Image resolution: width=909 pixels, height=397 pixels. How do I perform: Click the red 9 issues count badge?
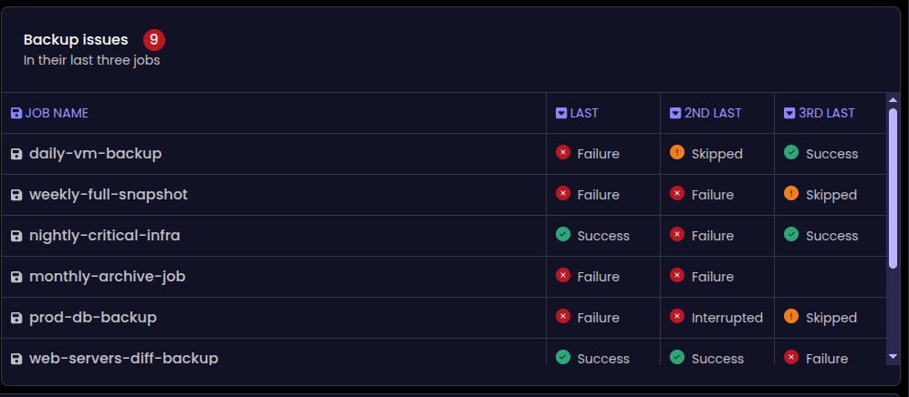pyautogui.click(x=154, y=40)
